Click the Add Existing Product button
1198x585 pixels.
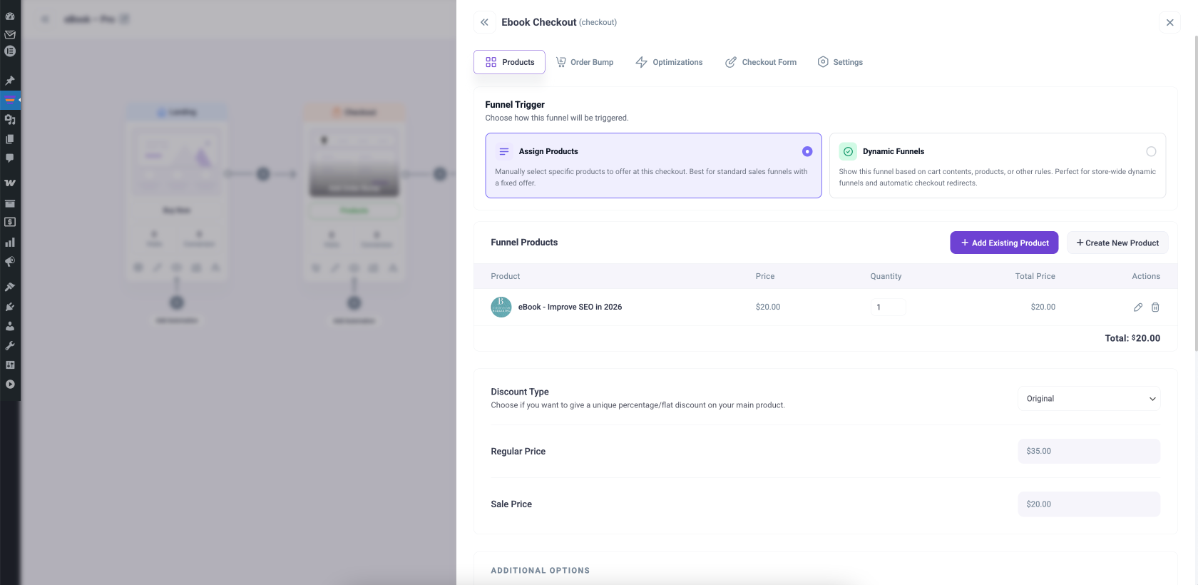[1004, 243]
